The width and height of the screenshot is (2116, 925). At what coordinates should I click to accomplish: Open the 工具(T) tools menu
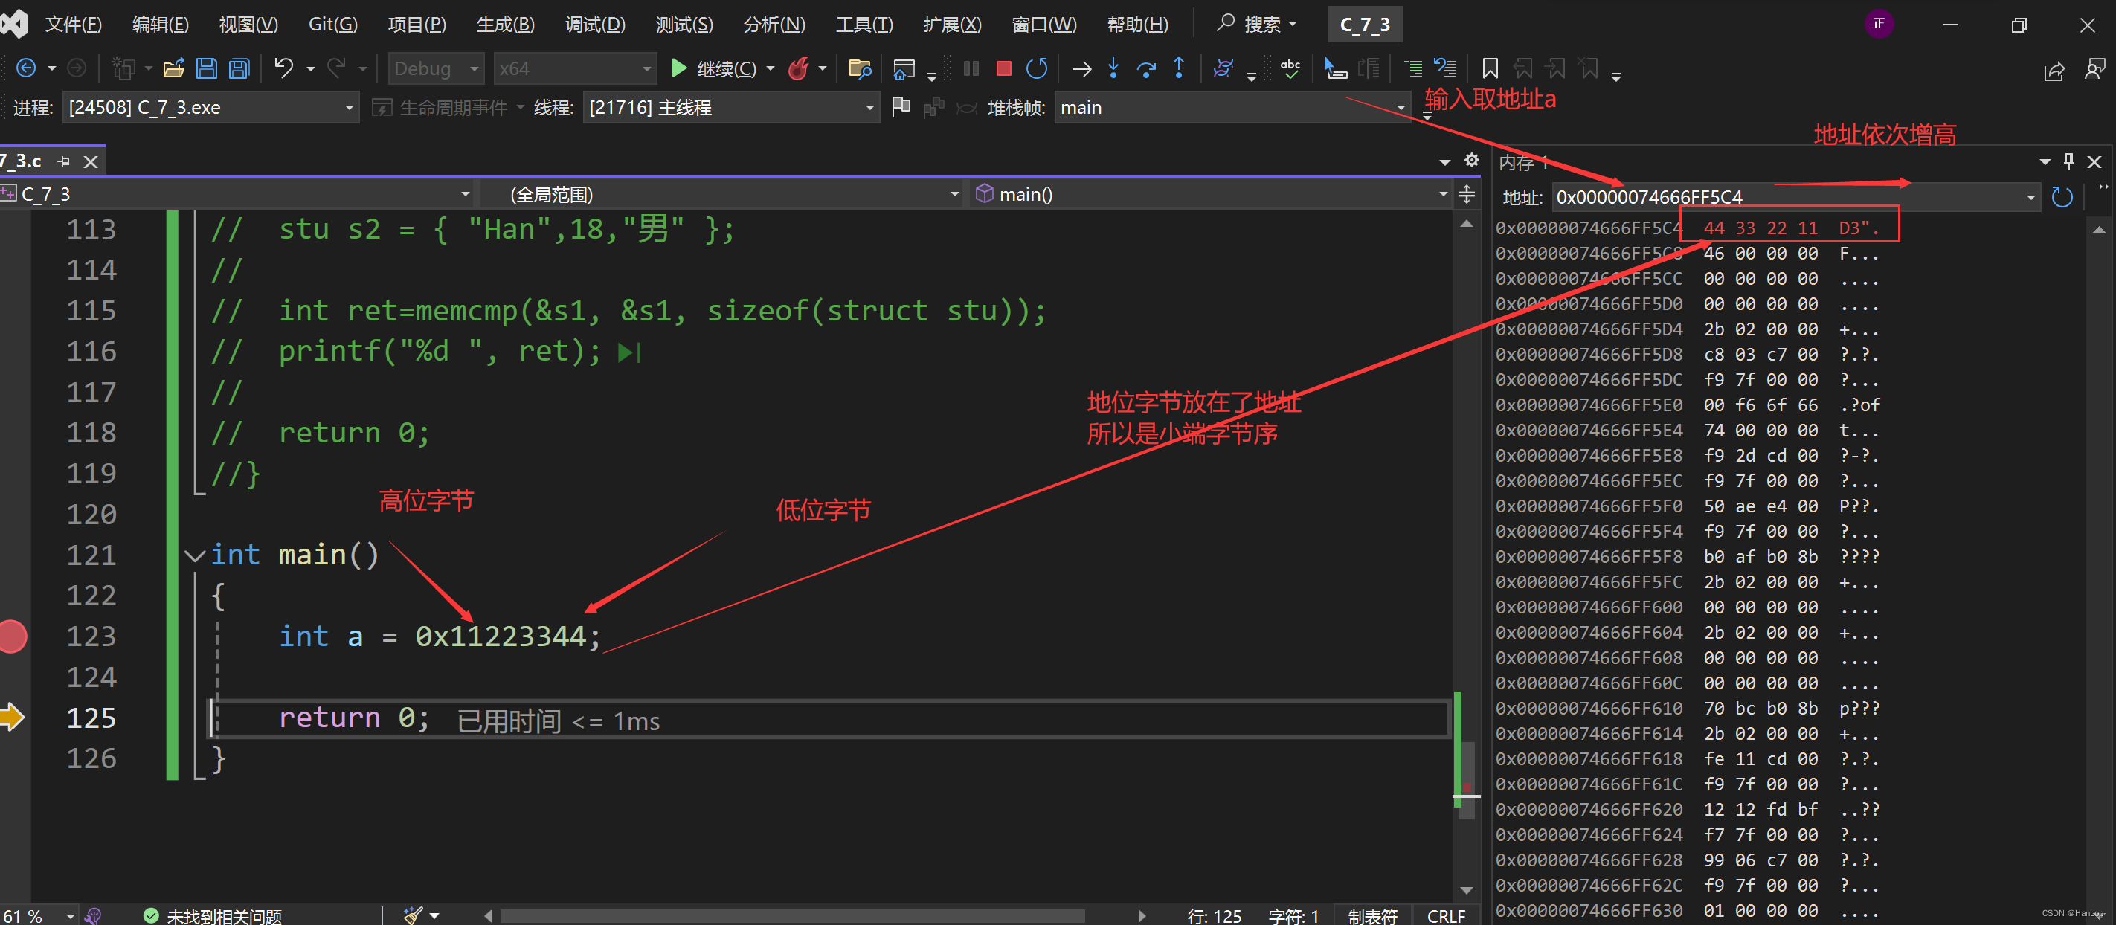(864, 25)
